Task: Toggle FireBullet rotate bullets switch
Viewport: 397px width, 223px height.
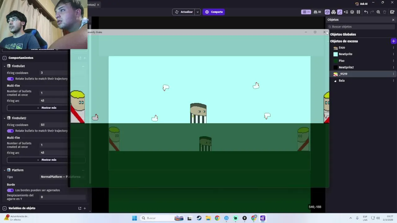Action: point(10,79)
